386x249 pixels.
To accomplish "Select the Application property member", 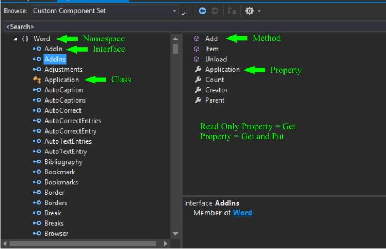I will tap(222, 70).
